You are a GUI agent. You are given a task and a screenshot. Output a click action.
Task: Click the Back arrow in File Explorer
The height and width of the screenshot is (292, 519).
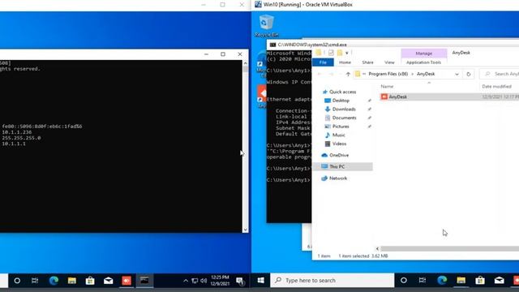point(320,74)
